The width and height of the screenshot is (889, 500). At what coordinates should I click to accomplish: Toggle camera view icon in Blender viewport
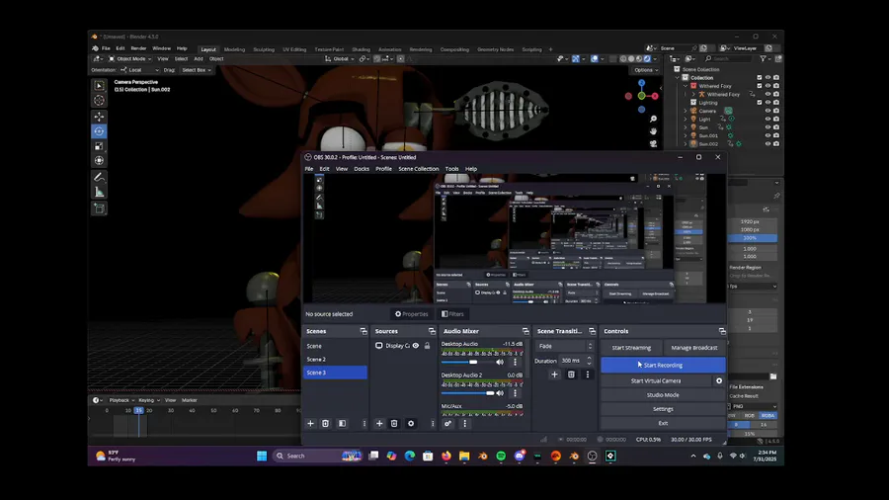(653, 143)
